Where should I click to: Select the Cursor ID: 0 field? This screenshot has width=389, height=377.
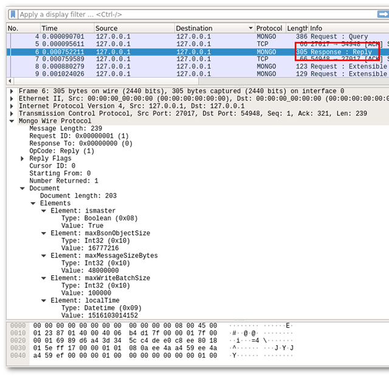pyautogui.click(x=52, y=166)
